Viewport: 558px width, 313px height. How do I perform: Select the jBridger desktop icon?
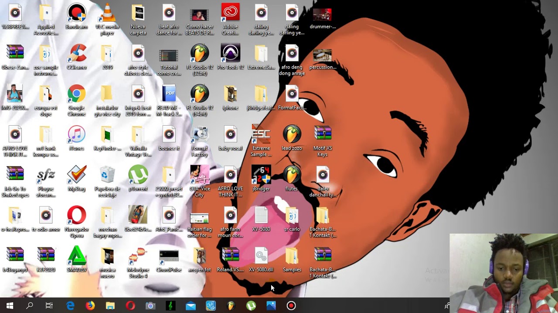pos(261,178)
